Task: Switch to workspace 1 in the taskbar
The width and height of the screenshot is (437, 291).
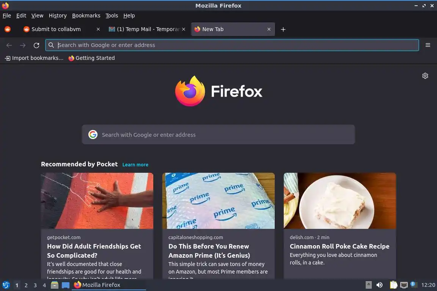Action: coord(17,285)
